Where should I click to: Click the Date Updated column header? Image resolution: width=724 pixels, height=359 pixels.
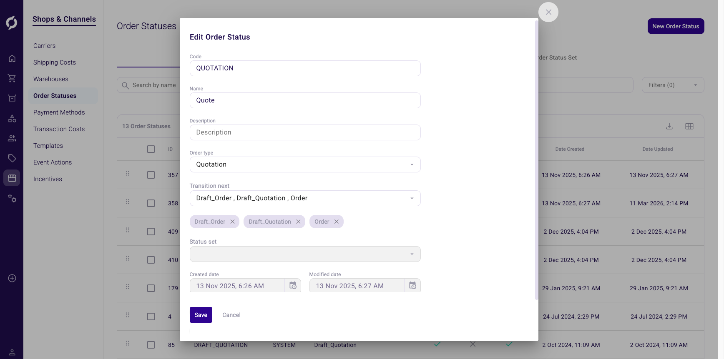click(657, 149)
